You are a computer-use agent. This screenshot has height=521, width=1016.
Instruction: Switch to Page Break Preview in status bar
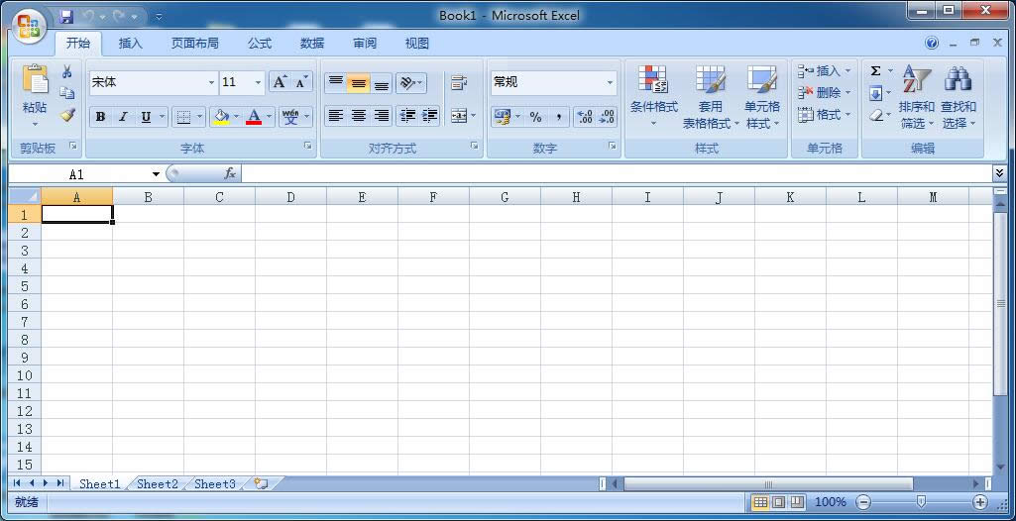tap(797, 502)
